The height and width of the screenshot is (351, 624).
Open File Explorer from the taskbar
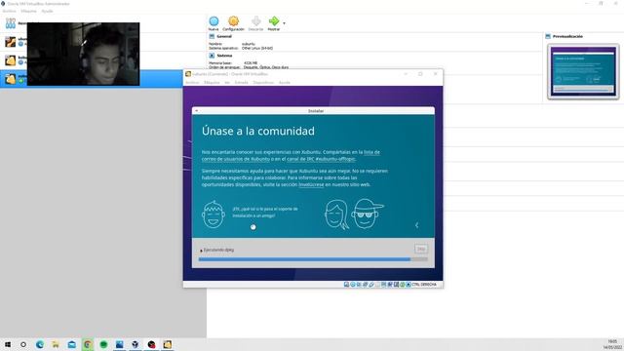point(56,344)
